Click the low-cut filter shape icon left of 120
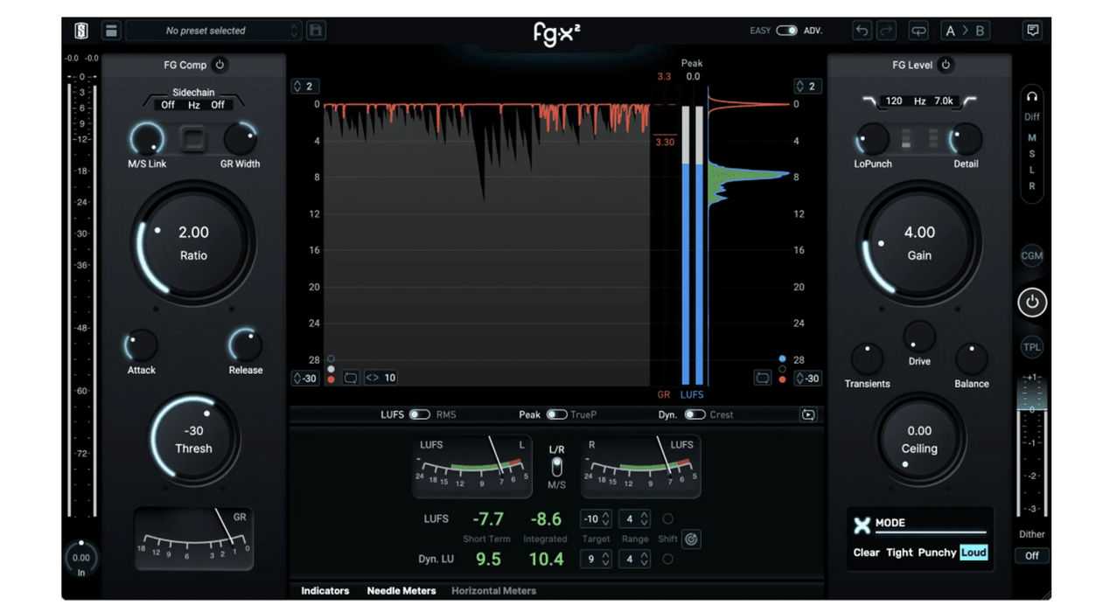This screenshot has height=612, width=1117. 869,101
